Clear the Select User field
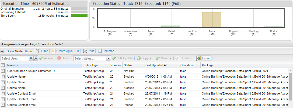 click(31, 58)
